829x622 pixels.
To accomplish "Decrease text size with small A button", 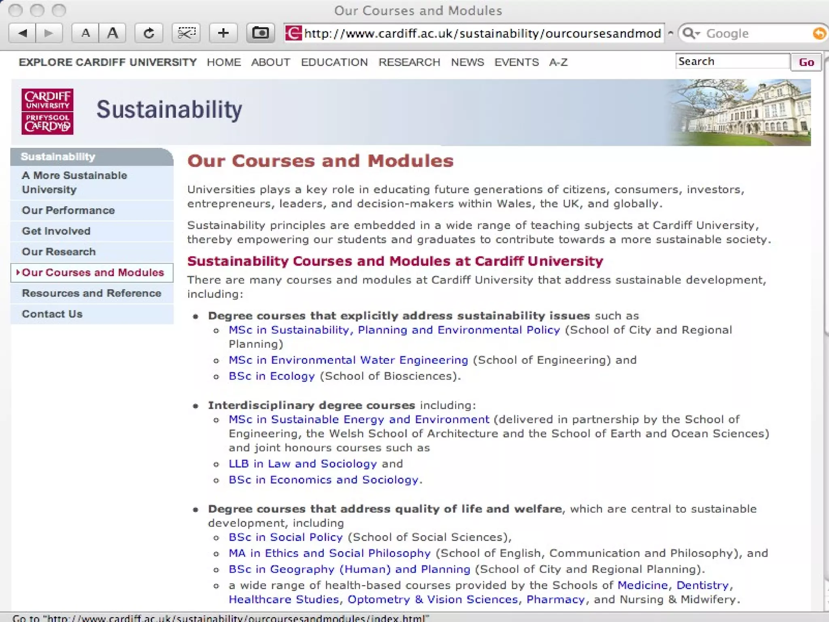I will click(85, 33).
